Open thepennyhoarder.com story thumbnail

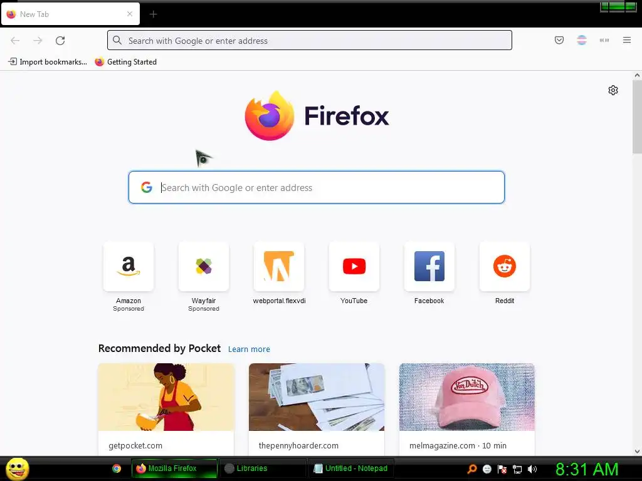tap(317, 397)
